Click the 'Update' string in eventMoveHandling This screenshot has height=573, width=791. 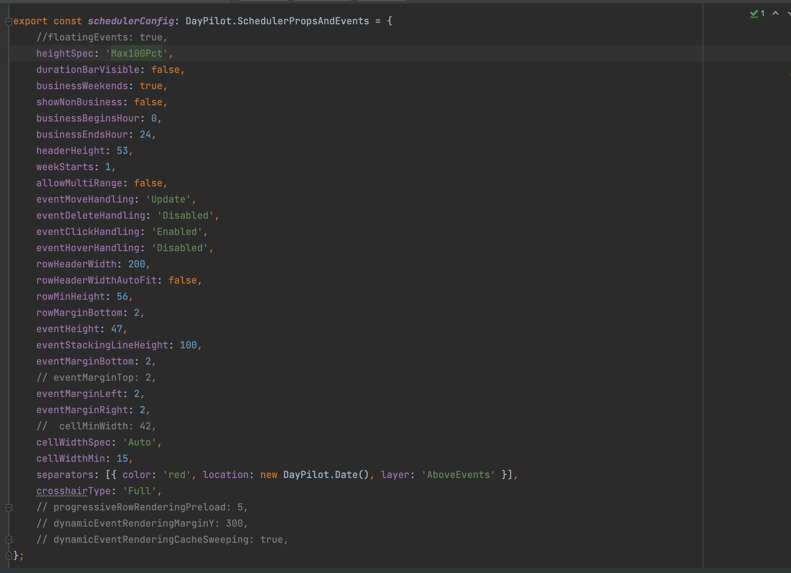(168, 199)
